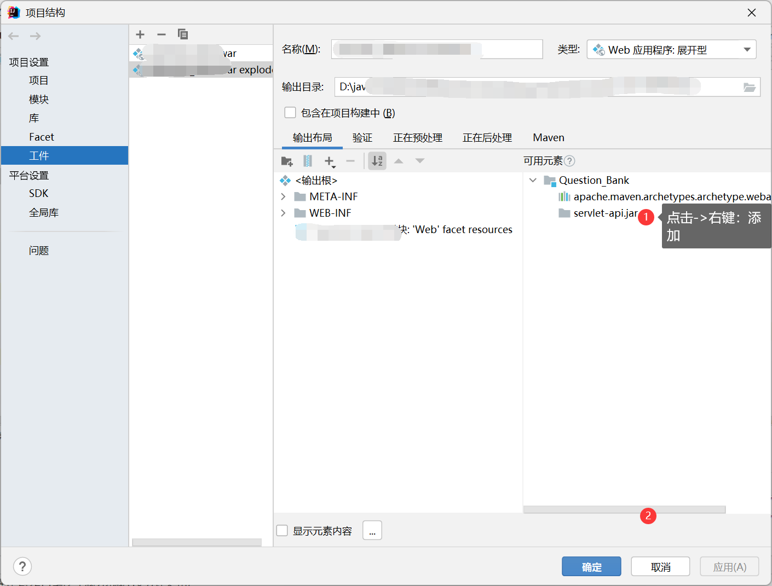Click the Question_Bank module icon
This screenshot has width=772, height=586.
coord(550,181)
